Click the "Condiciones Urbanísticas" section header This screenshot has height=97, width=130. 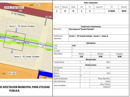(91, 27)
